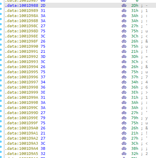Click the breakpoint dot beside 1001D9A2
Image resolution: width=156 pixels, height=158 pixels.
1,137
